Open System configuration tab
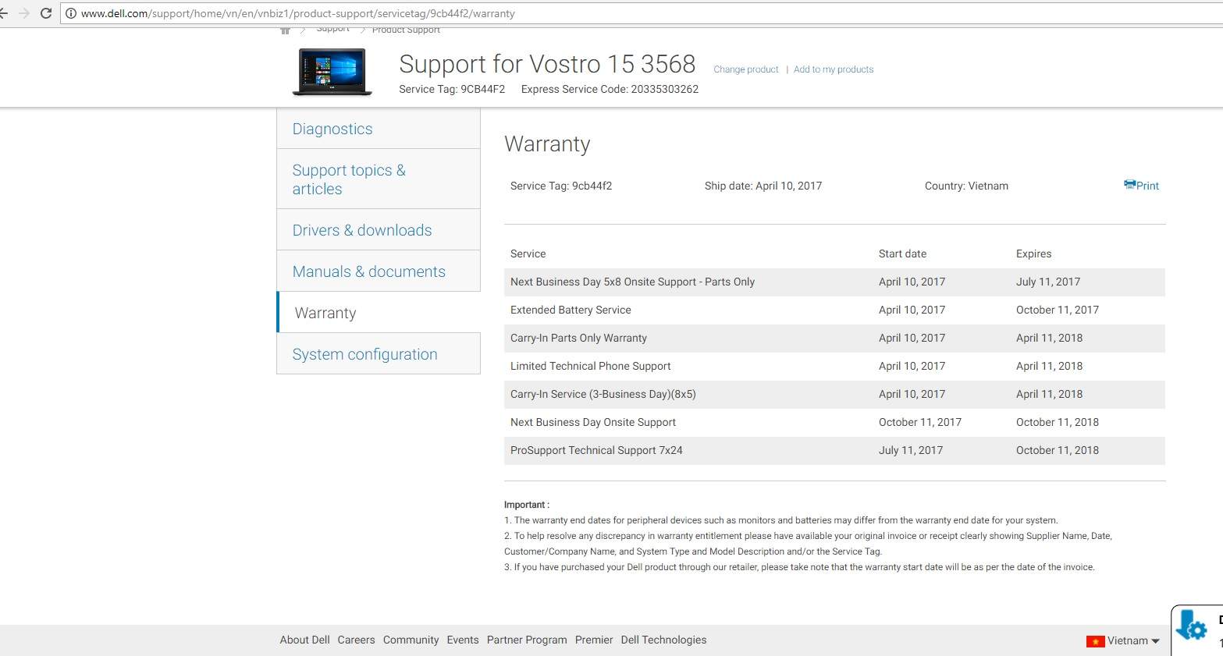The height and width of the screenshot is (656, 1223). click(379, 354)
